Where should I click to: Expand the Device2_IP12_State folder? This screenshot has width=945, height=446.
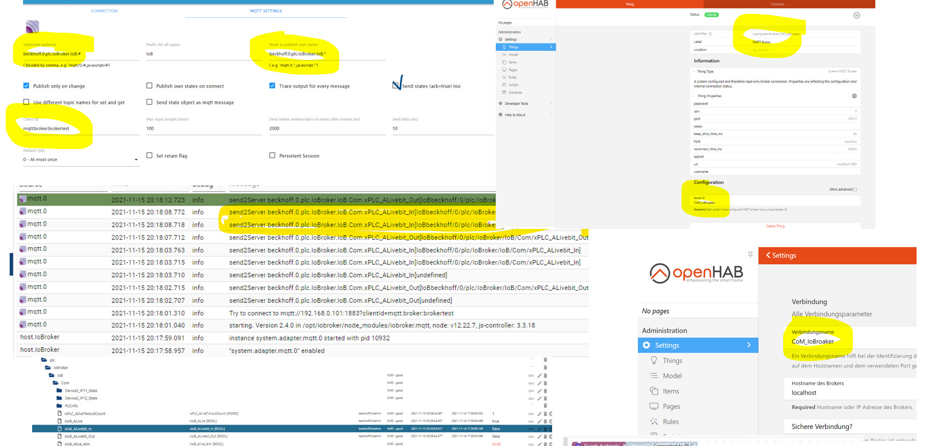59,398
